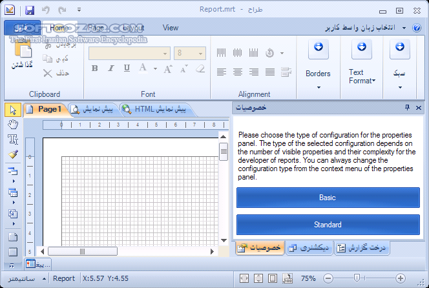
Task: Justify text width
Action: [270, 72]
